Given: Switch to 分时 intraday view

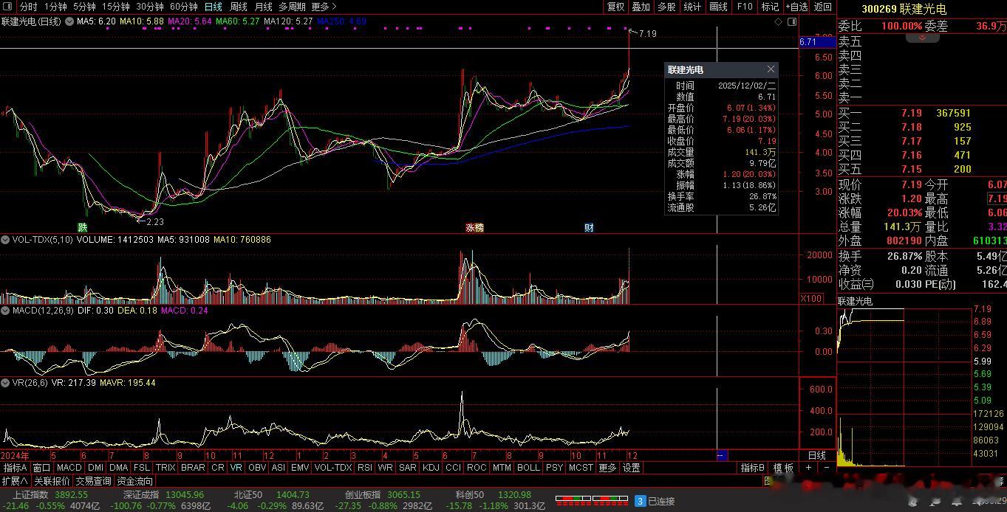Looking at the screenshot, I should point(28,7).
